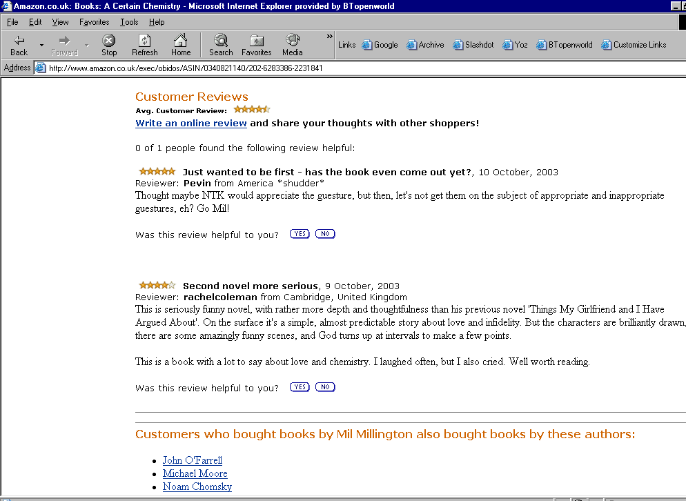The image size is (686, 501).
Task: Click the average customer review stars
Action: tap(252, 110)
